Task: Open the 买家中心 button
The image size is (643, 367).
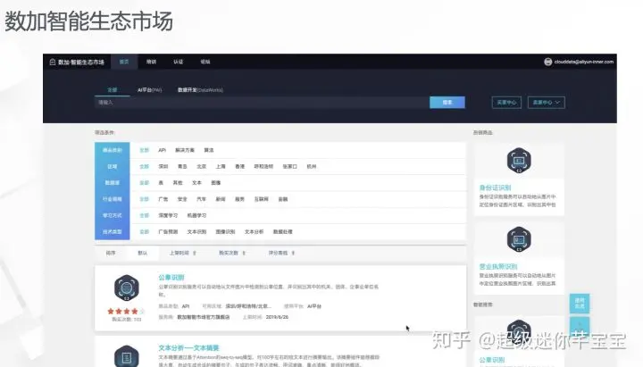Action: point(506,103)
